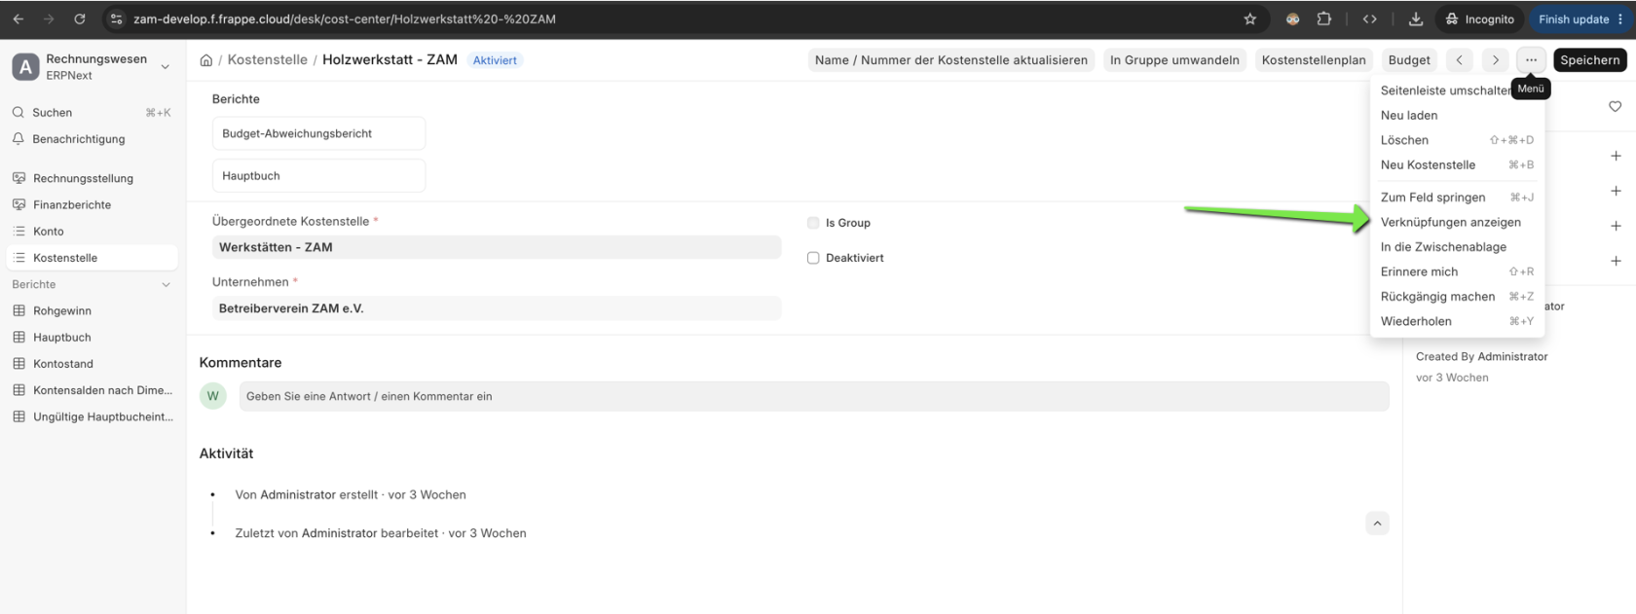1636x614 pixels.
Task: Enable the Deaktiviert checkbox
Action: tap(813, 258)
